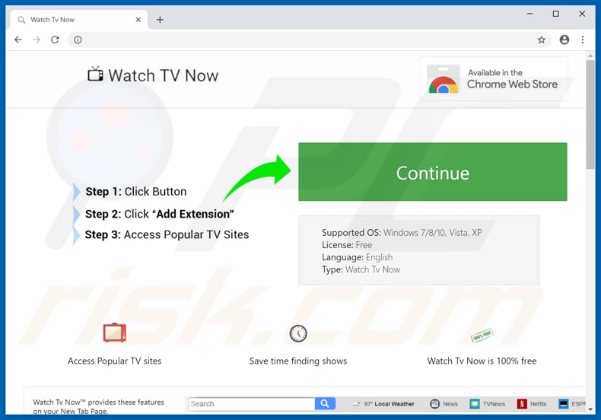Close the Watch Tv Now tab

(138, 20)
